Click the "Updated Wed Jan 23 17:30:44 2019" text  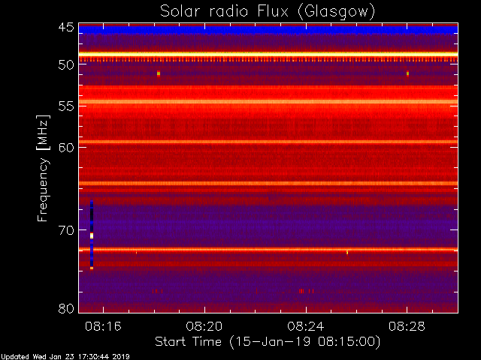(x=65, y=357)
